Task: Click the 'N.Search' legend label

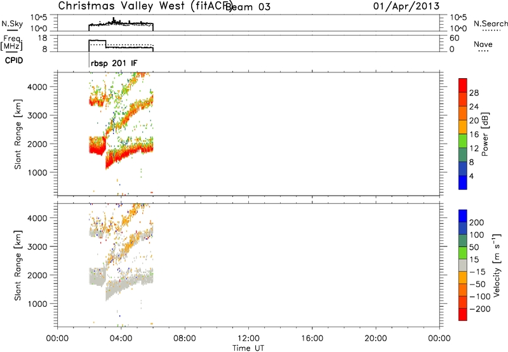Action: coord(490,24)
